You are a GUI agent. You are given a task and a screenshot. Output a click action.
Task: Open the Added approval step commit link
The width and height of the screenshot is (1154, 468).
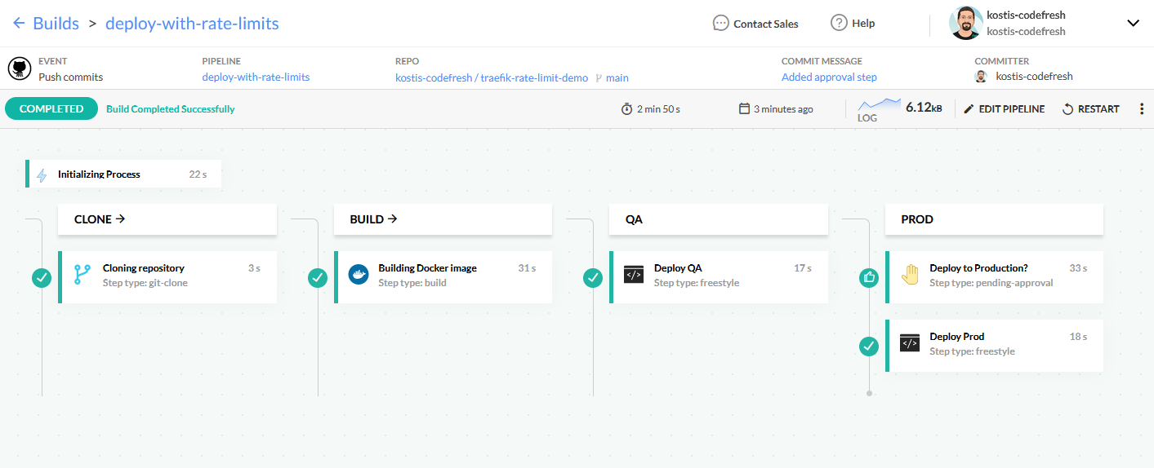pyautogui.click(x=829, y=77)
